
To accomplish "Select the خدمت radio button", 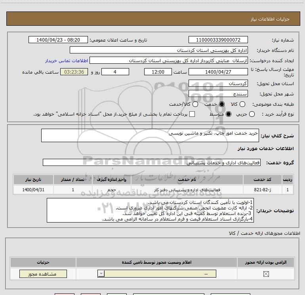I will pos(222,104).
